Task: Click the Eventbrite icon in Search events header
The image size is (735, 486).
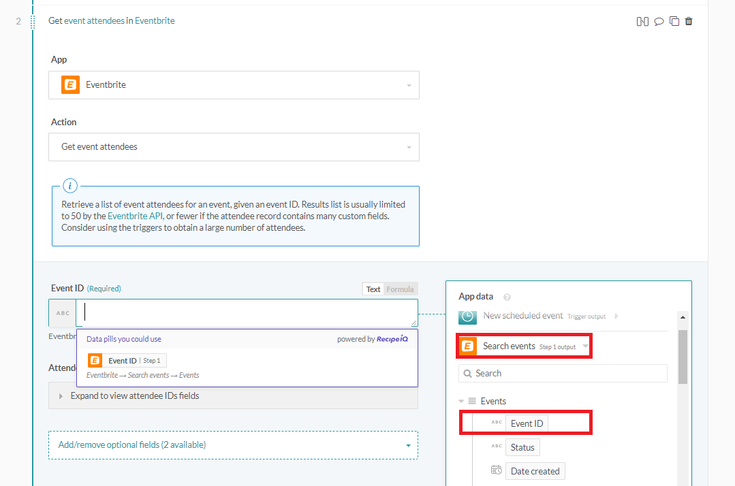Action: click(x=468, y=346)
